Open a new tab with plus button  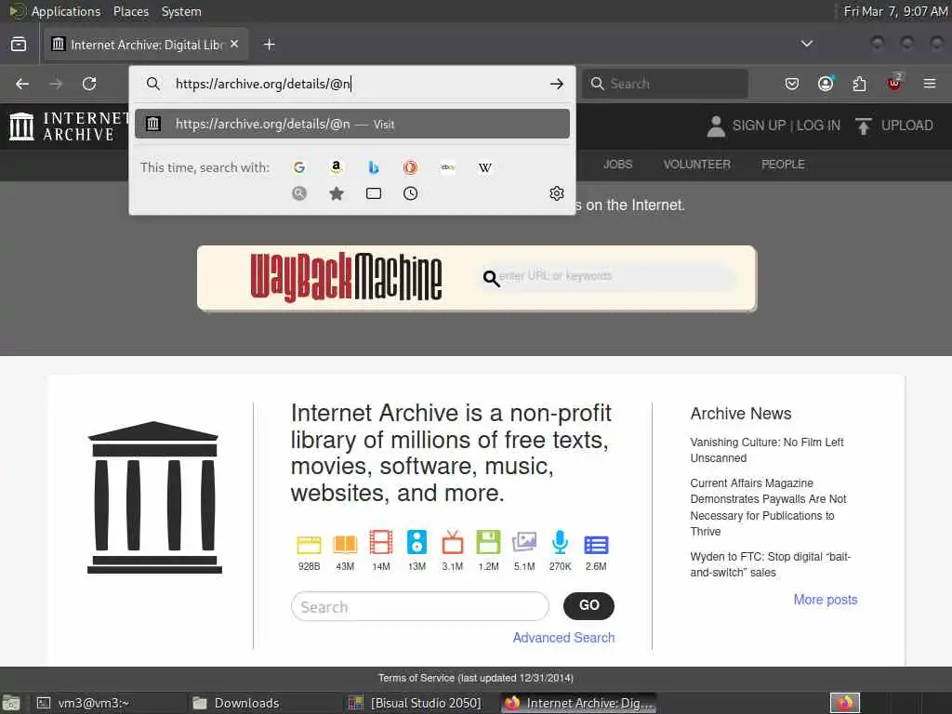point(269,45)
